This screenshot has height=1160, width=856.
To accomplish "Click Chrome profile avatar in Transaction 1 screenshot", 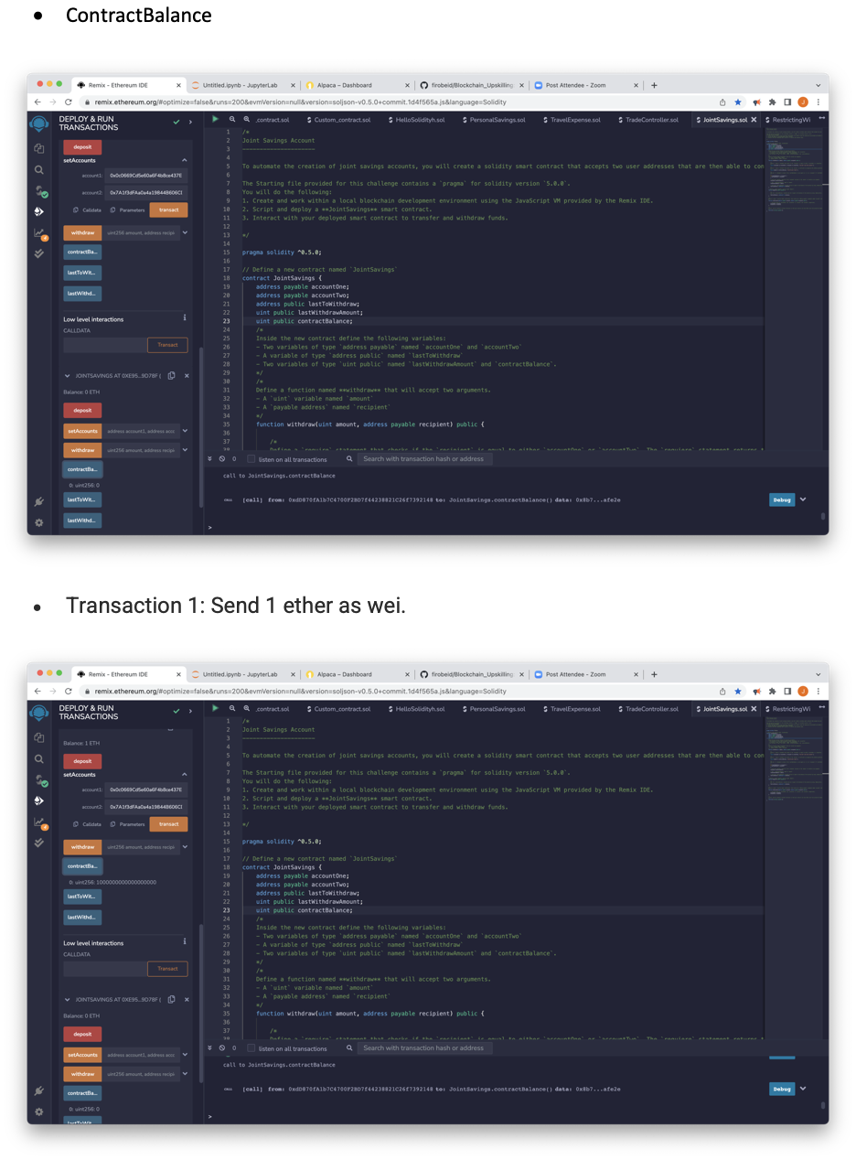I will coord(803,692).
